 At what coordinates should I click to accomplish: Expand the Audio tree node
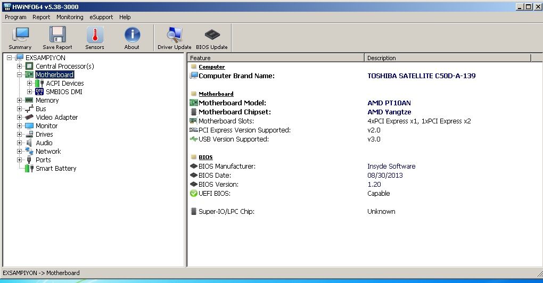pyautogui.click(x=19, y=143)
